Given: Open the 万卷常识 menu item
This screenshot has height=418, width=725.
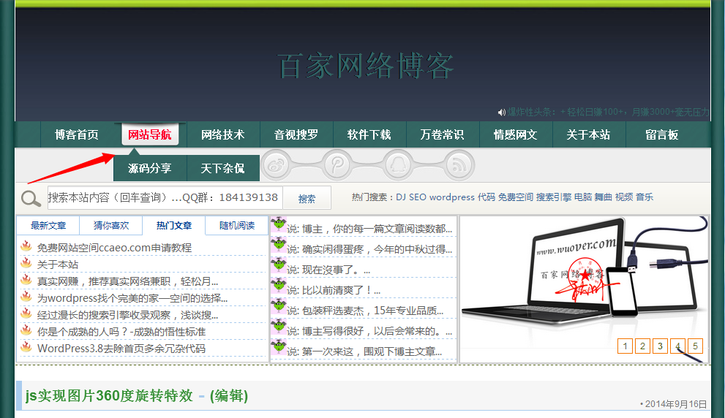Looking at the screenshot, I should point(442,135).
